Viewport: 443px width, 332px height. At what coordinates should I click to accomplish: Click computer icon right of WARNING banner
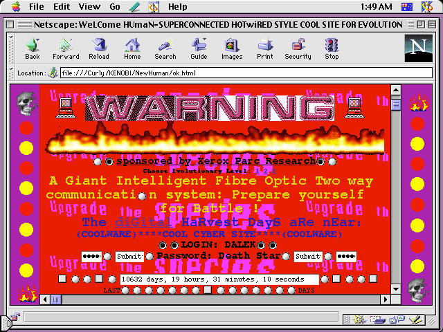tap(354, 108)
